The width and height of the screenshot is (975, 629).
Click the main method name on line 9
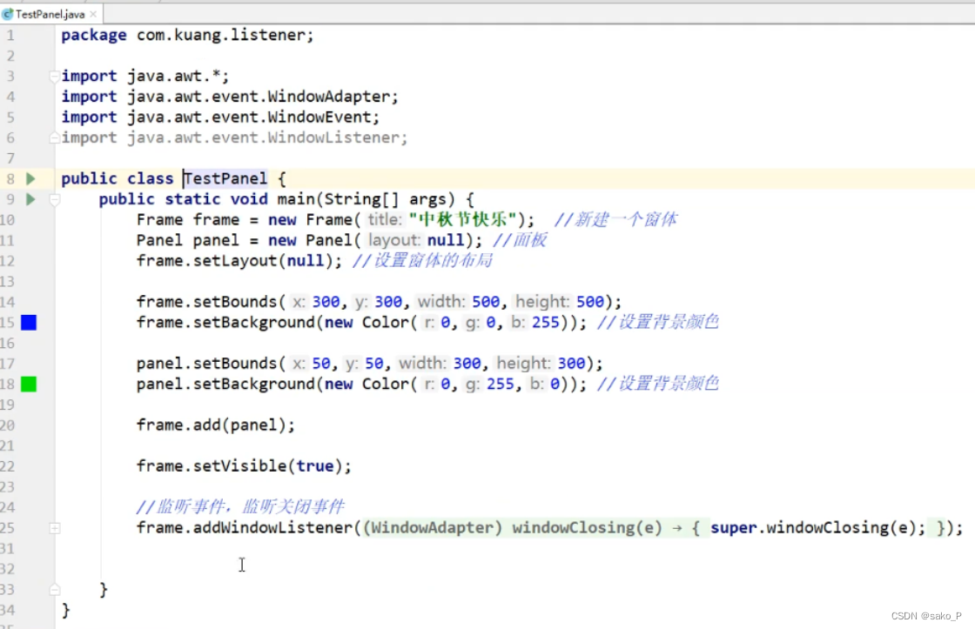point(295,199)
